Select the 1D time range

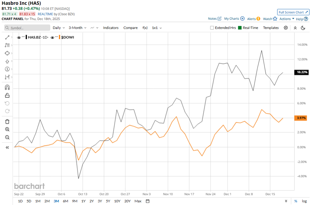[20, 201]
